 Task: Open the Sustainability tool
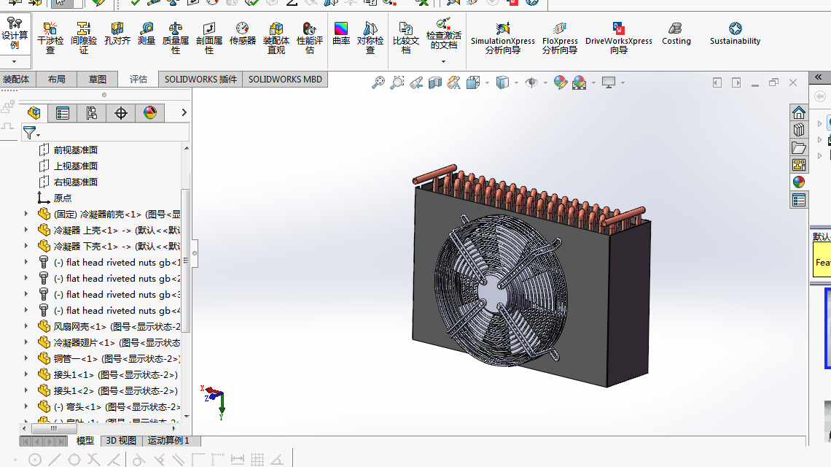735,33
